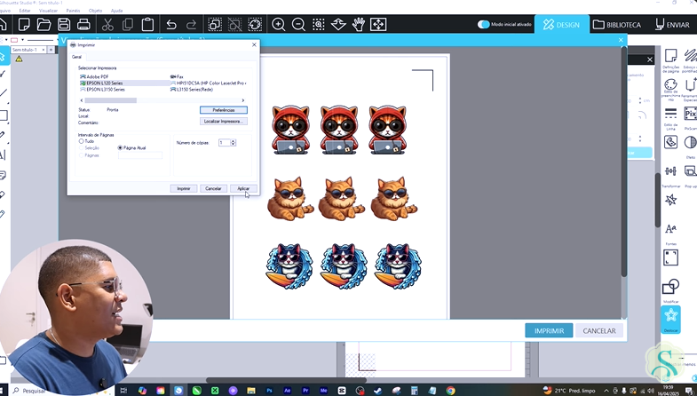
Task: Open the Trace phone-sticker icon panel
Action: coord(670,142)
